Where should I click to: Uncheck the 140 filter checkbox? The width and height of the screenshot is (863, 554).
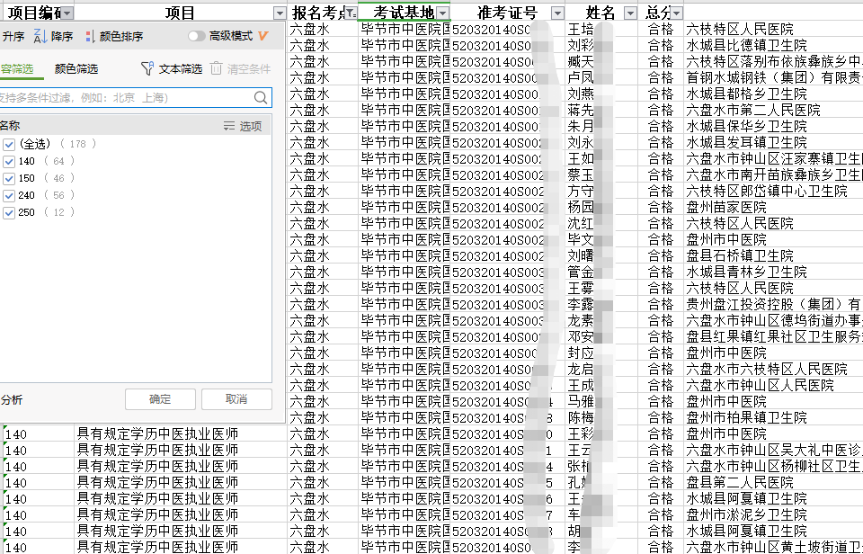click(9, 161)
